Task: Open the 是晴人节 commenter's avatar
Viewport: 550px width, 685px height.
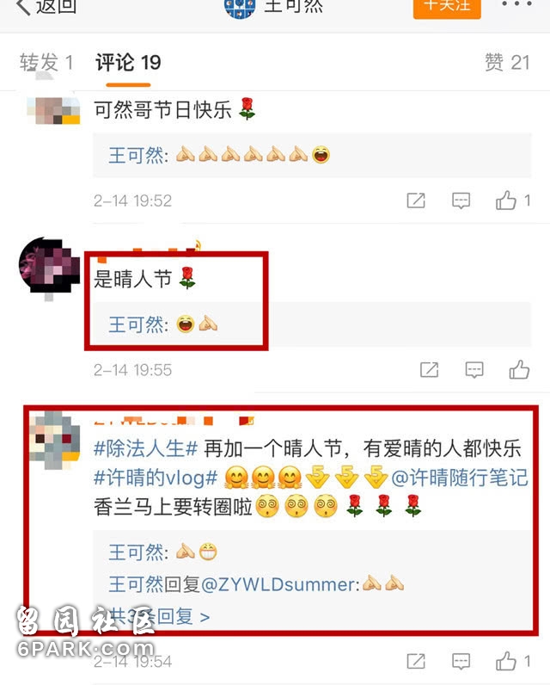Action: click(x=49, y=266)
